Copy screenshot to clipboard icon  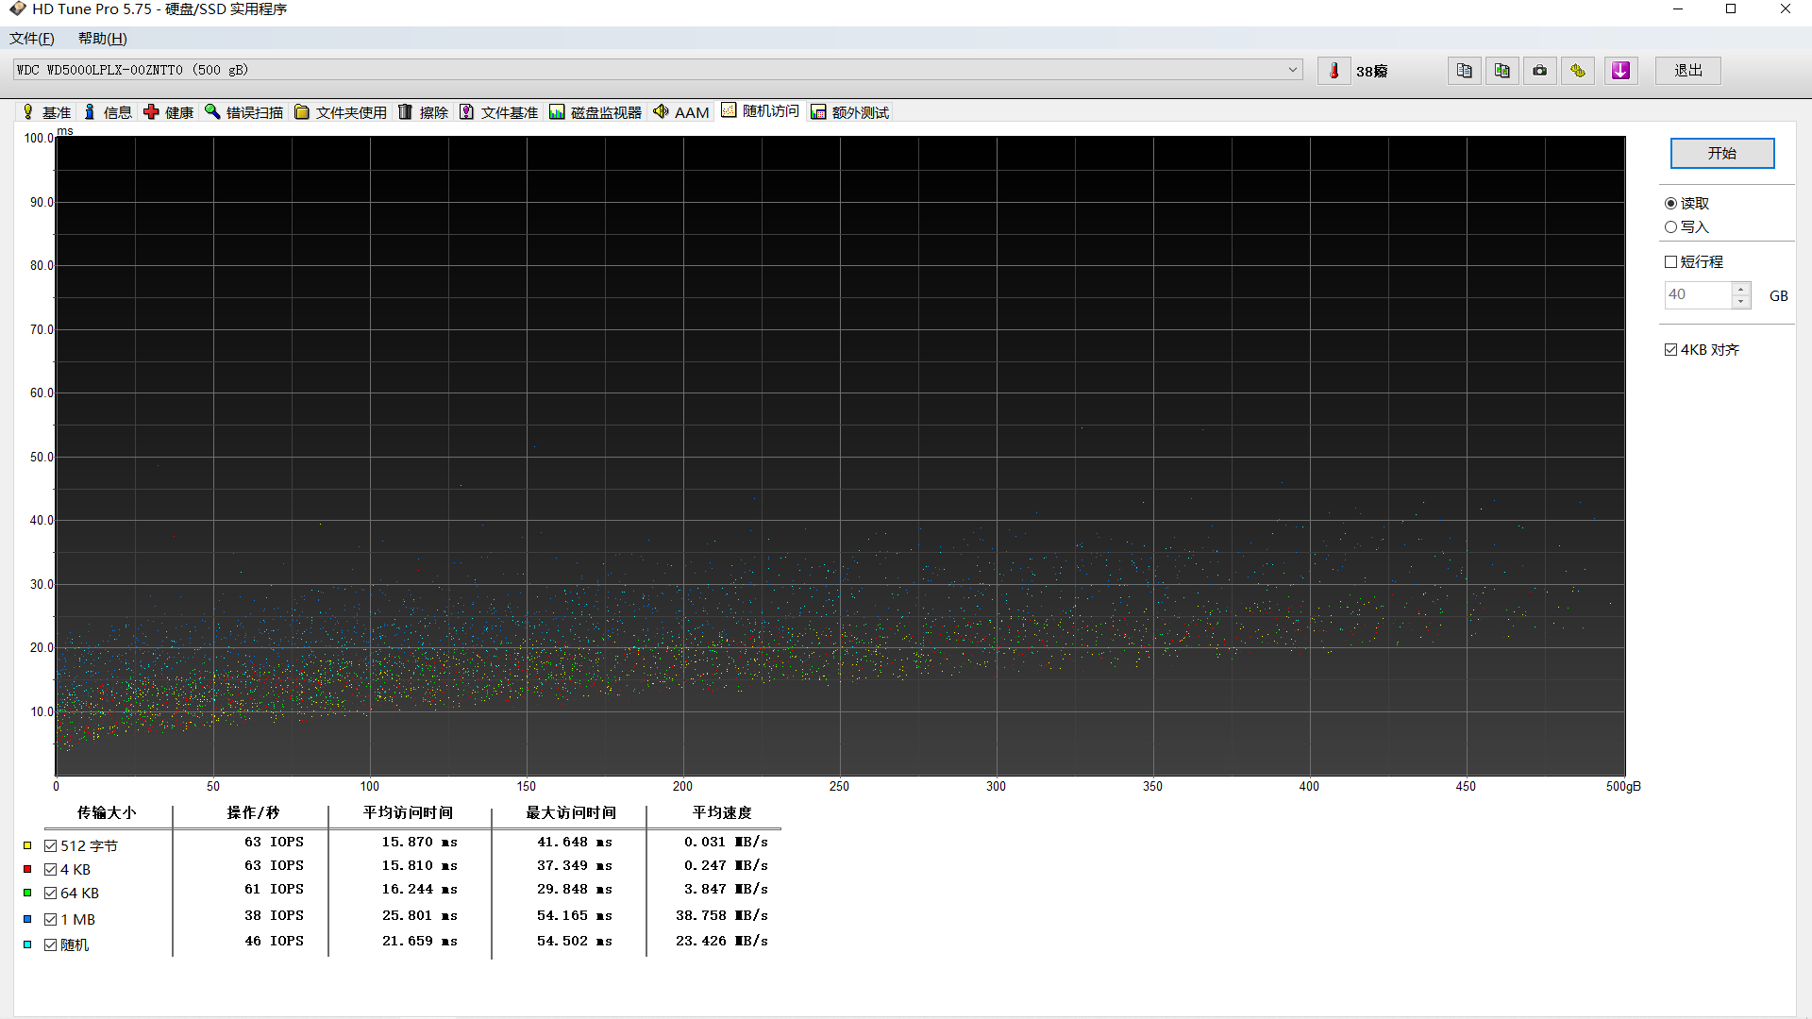pos(1502,71)
